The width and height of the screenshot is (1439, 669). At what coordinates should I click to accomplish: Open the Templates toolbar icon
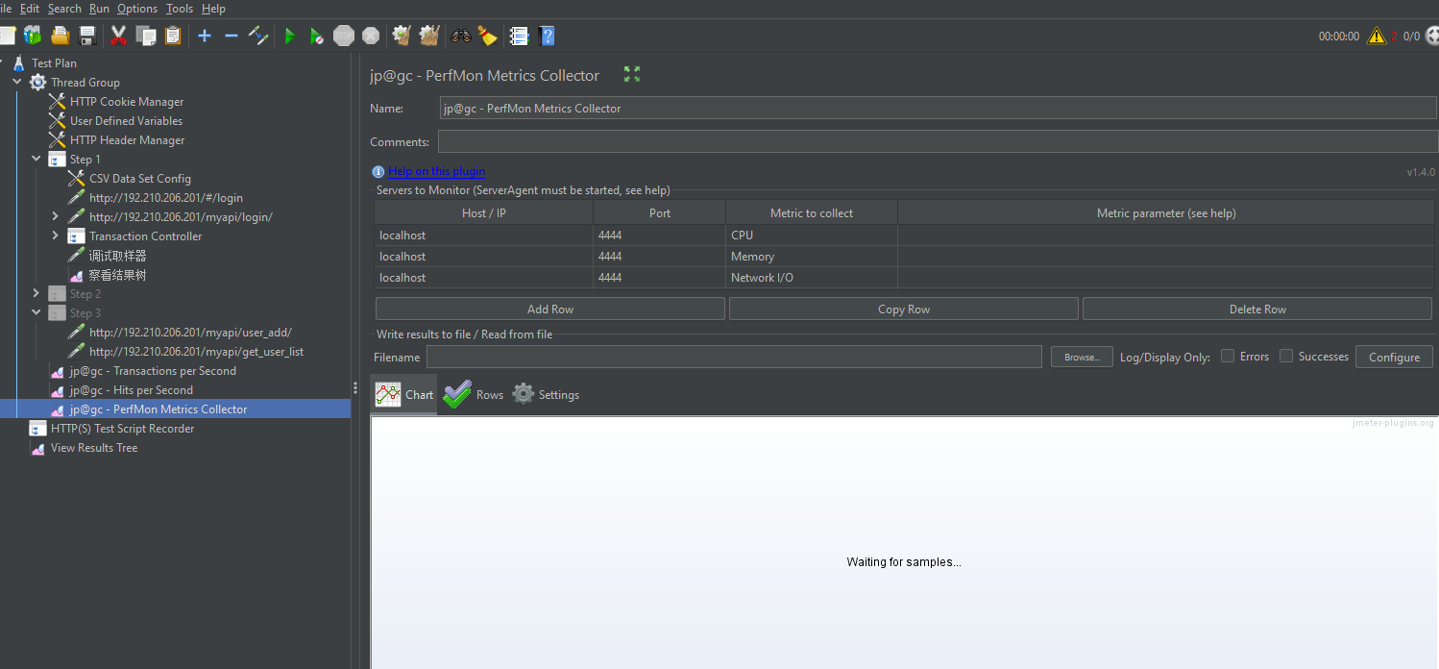pyautogui.click(x=33, y=36)
